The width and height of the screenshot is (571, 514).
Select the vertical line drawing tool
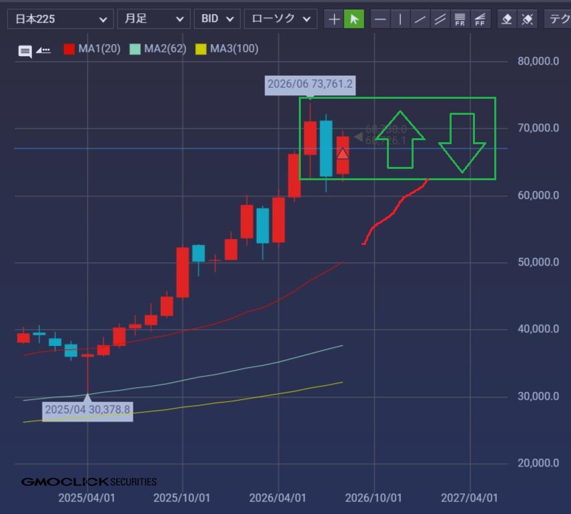(400, 19)
